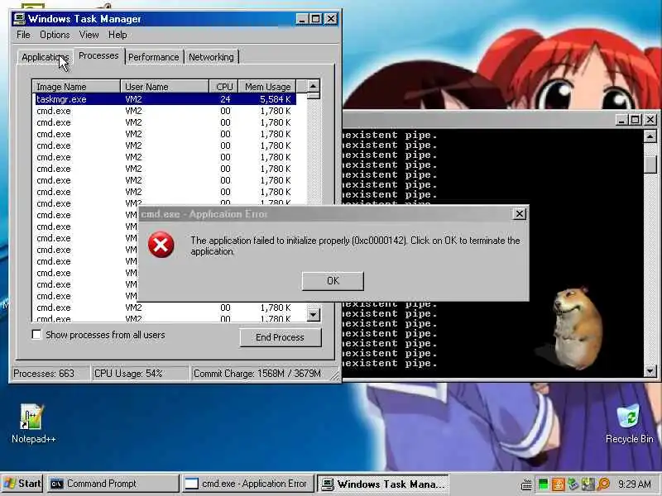Viewport: 662px width, 496px height.
Task: Click the 9:29 AM taskbar clock
Action: click(635, 484)
